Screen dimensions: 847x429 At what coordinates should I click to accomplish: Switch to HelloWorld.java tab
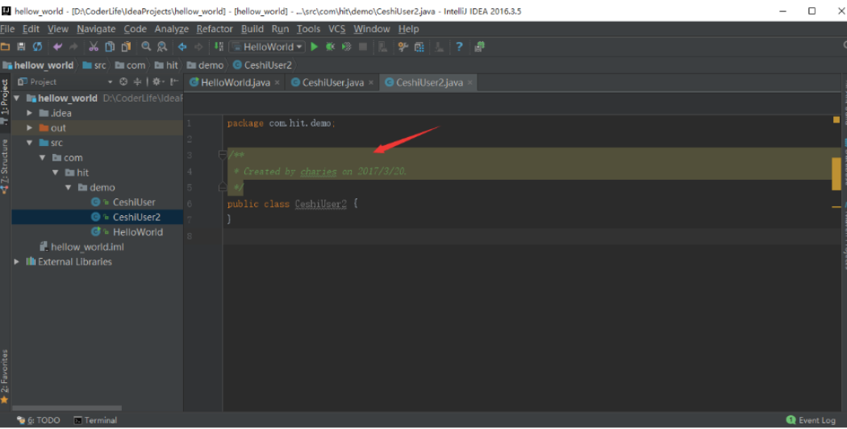(x=236, y=83)
